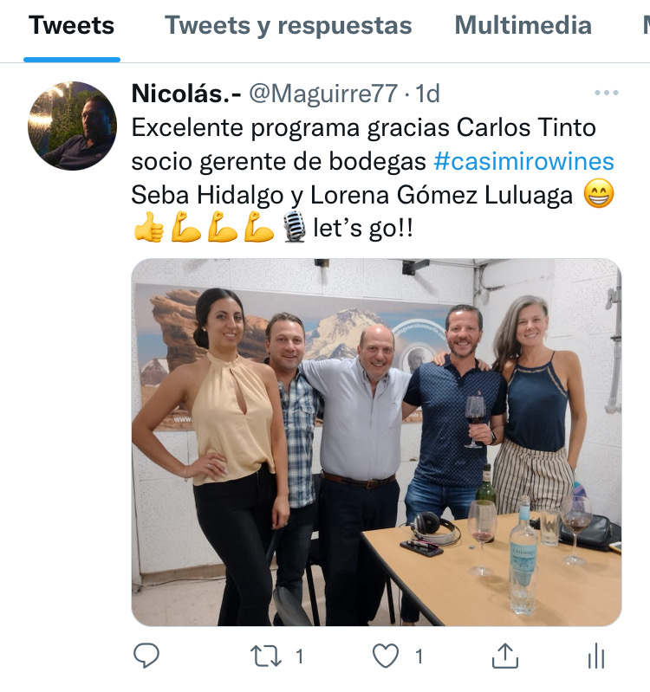Viewport: 650px width, 692px height.
Task: Retweet using the arrows icon
Action: pos(265,656)
